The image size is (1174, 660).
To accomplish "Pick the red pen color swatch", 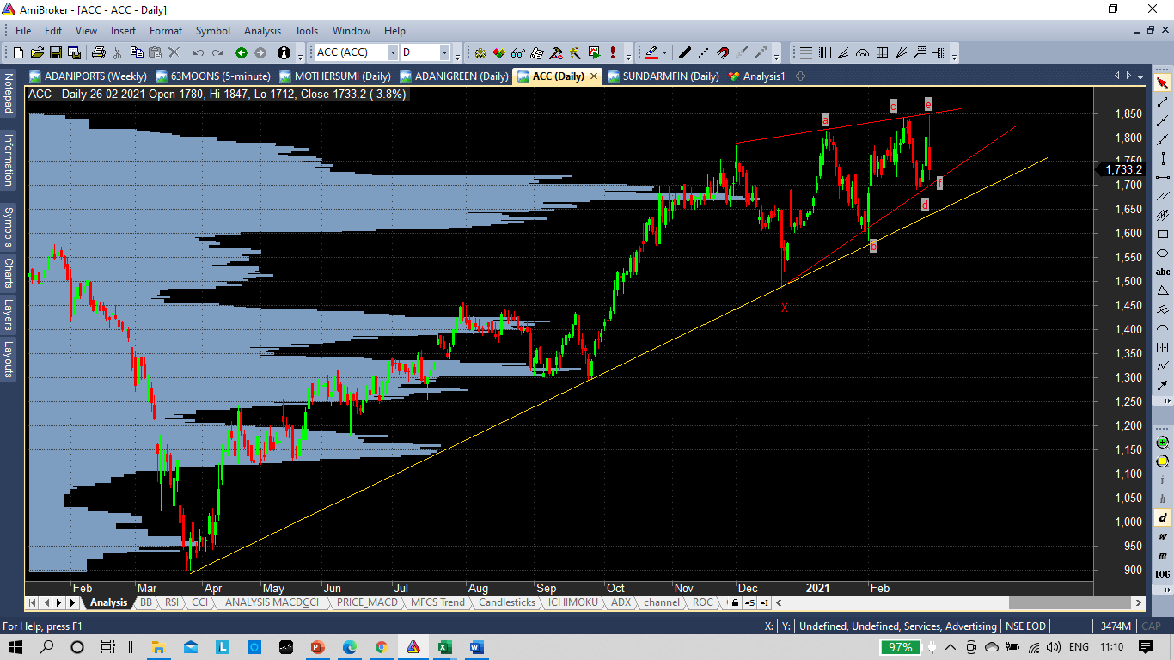I will click(651, 52).
